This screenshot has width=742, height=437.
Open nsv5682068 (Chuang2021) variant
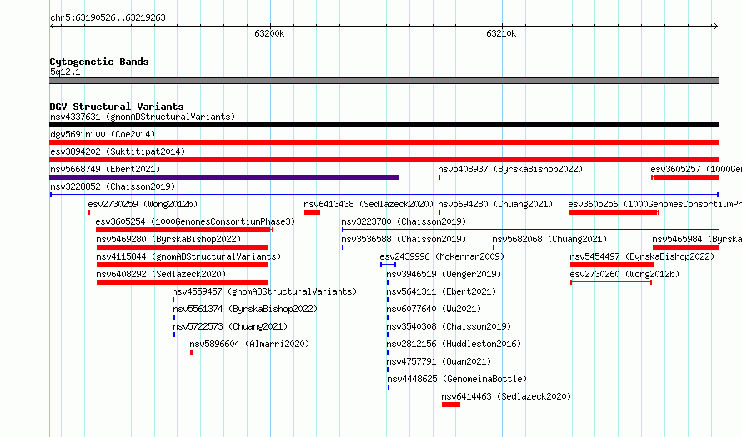pos(549,239)
